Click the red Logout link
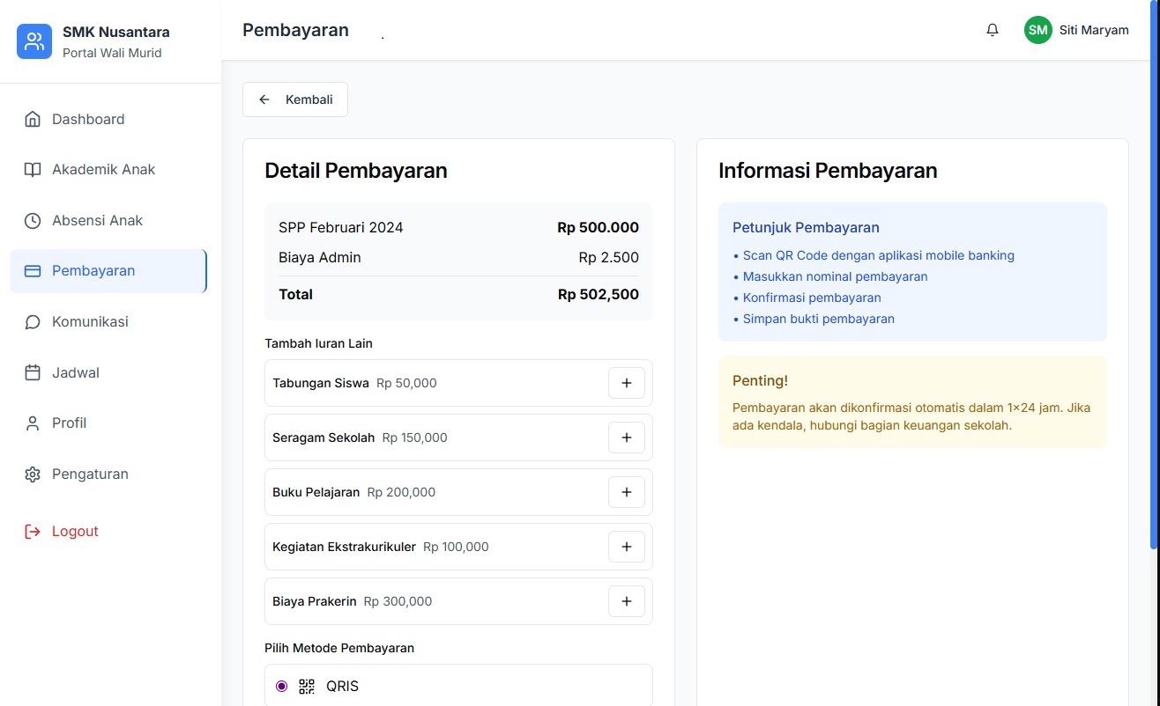1160x706 pixels. click(75, 531)
